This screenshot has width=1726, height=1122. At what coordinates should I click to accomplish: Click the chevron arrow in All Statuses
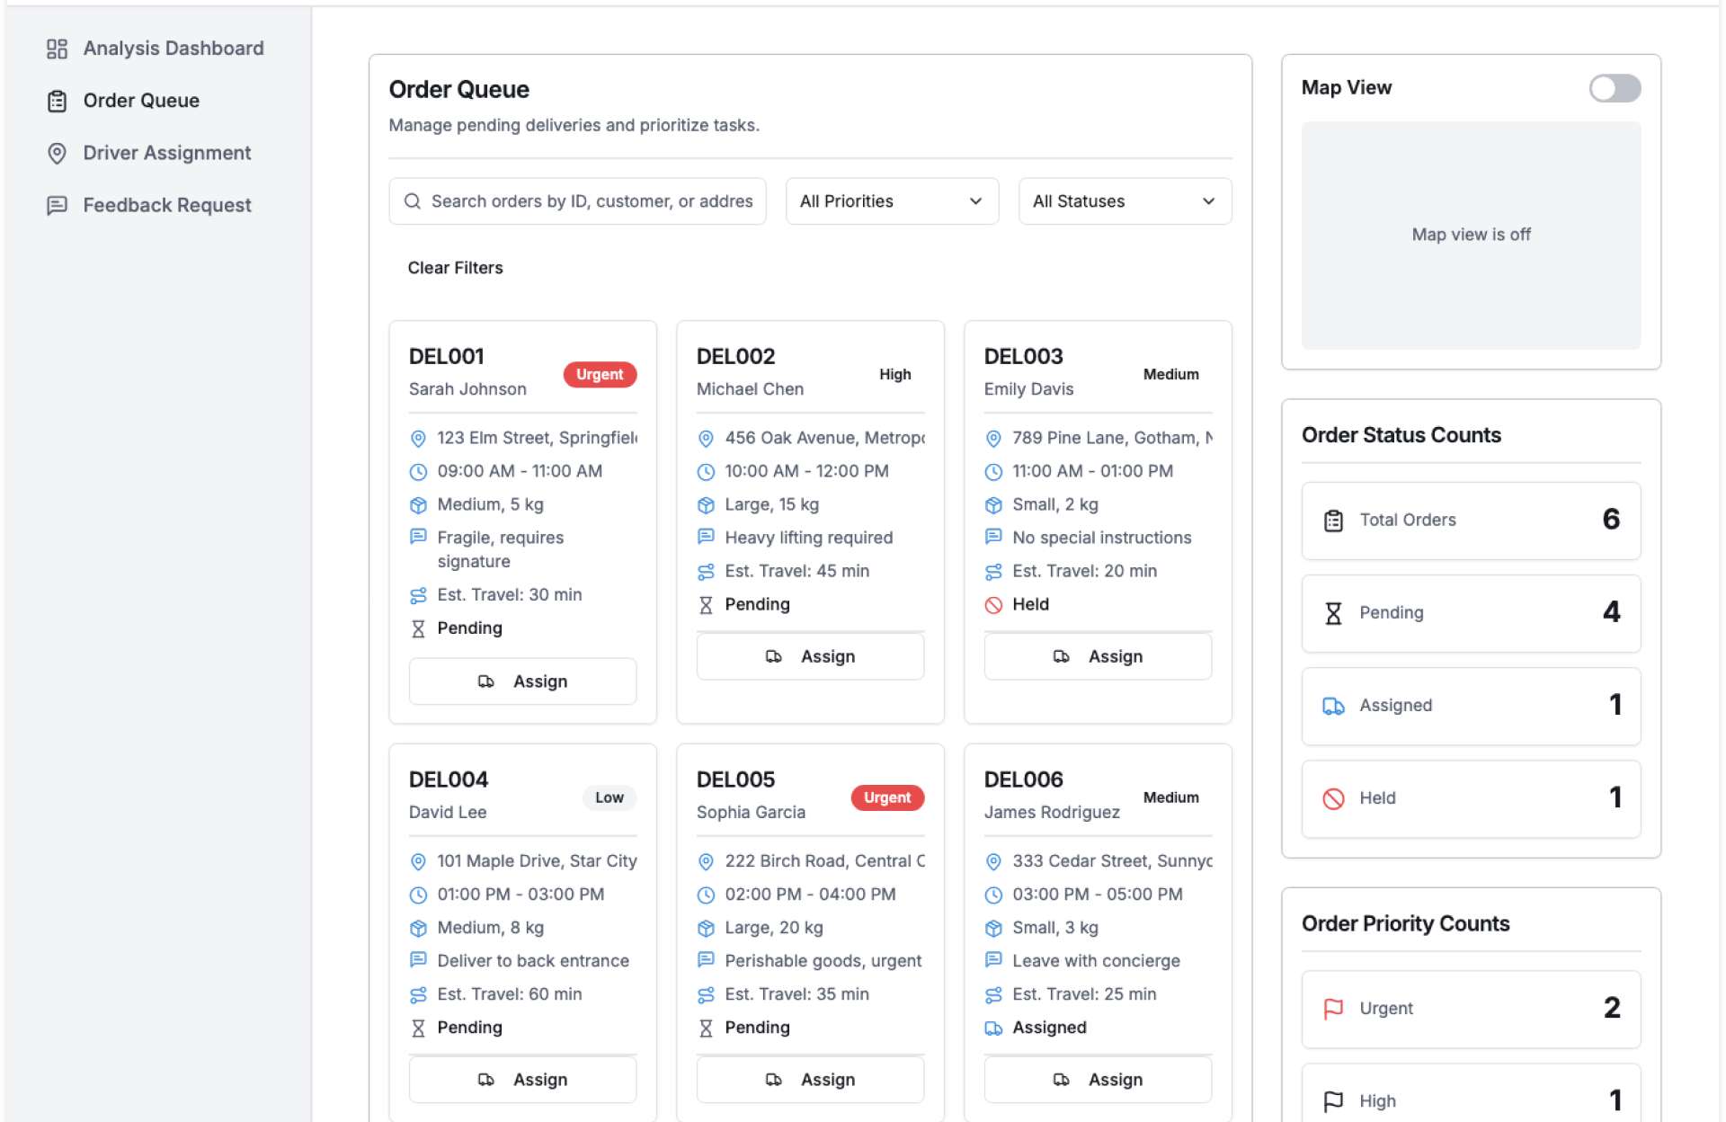pyautogui.click(x=1208, y=201)
